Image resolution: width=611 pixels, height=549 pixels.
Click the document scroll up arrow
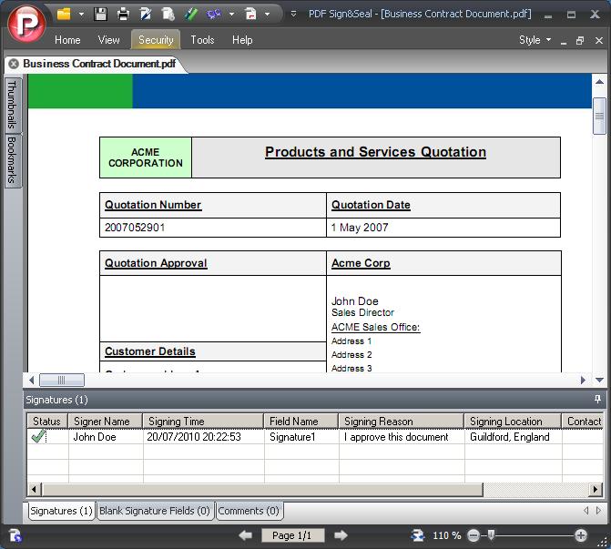click(x=599, y=82)
